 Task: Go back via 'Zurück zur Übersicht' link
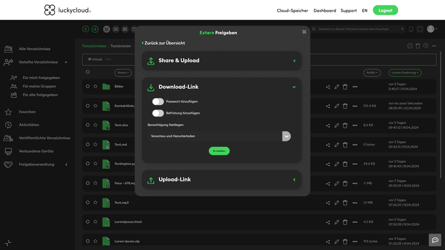pyautogui.click(x=163, y=43)
